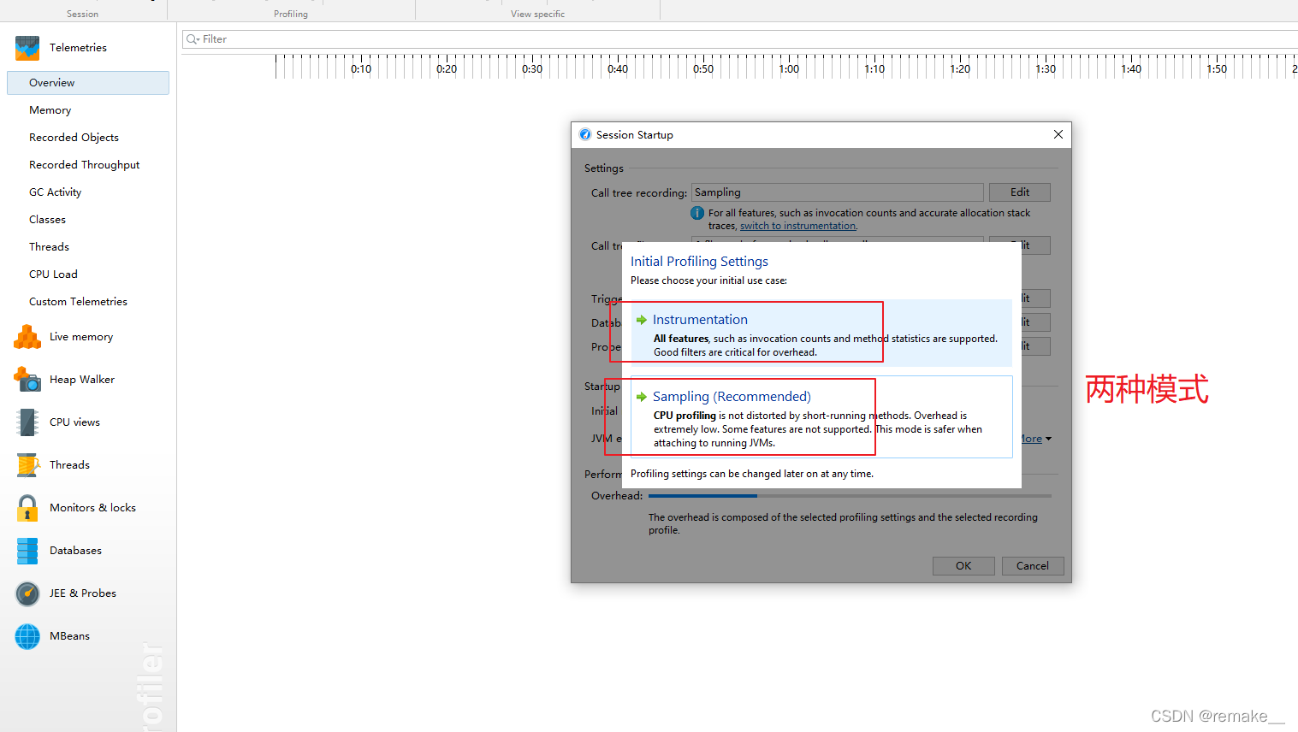Select Overview under Telemetries

click(x=88, y=83)
